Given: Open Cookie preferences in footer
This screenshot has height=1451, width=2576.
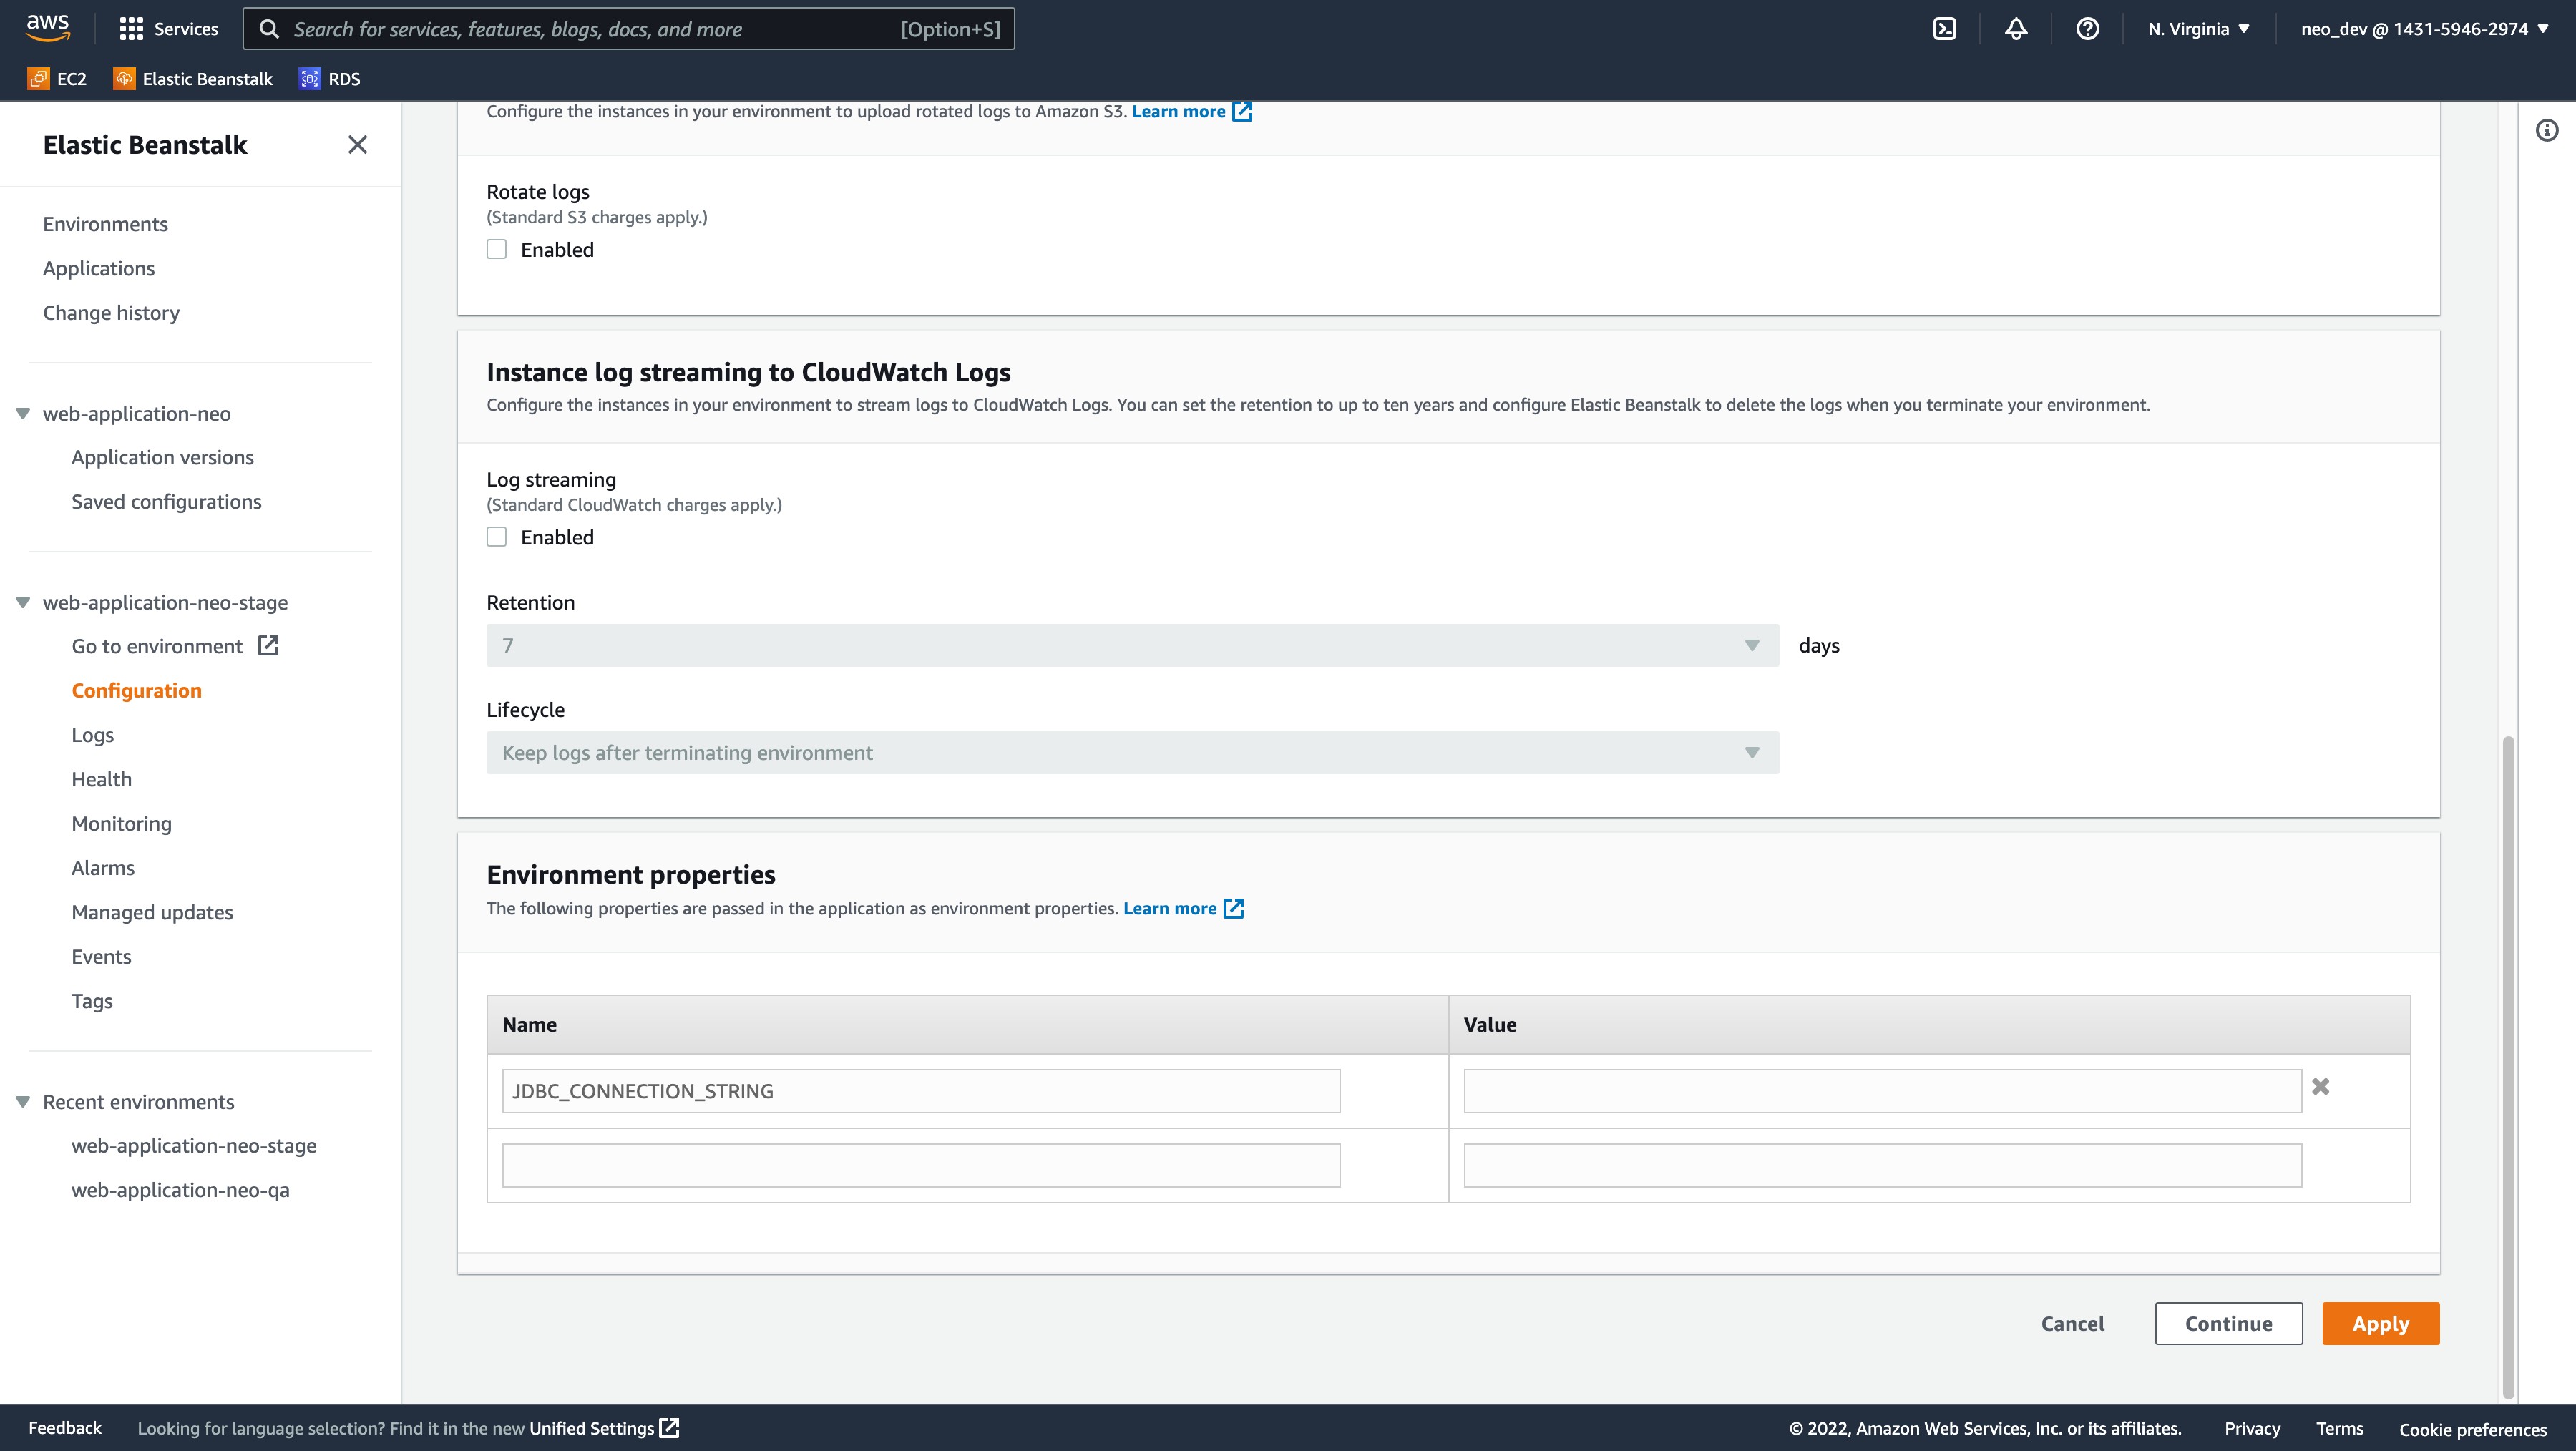Looking at the screenshot, I should 2472,1429.
